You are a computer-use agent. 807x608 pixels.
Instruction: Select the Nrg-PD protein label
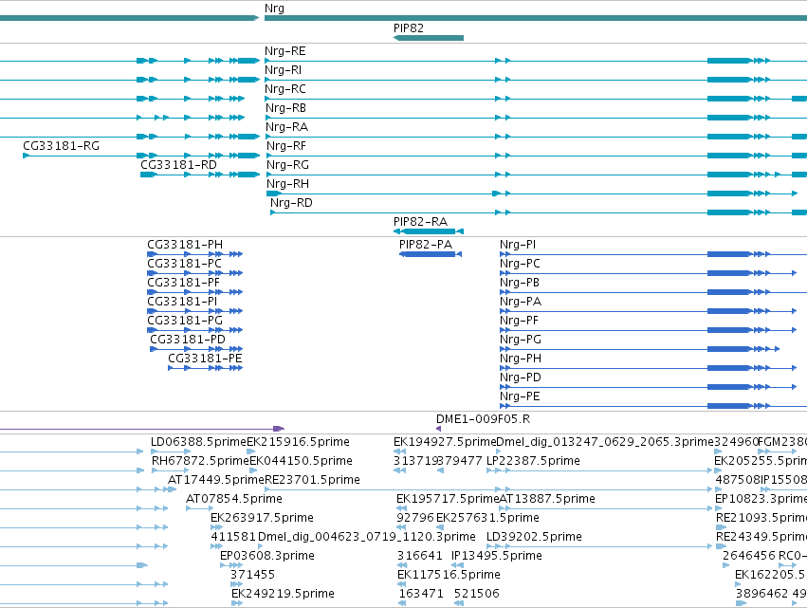(x=521, y=378)
